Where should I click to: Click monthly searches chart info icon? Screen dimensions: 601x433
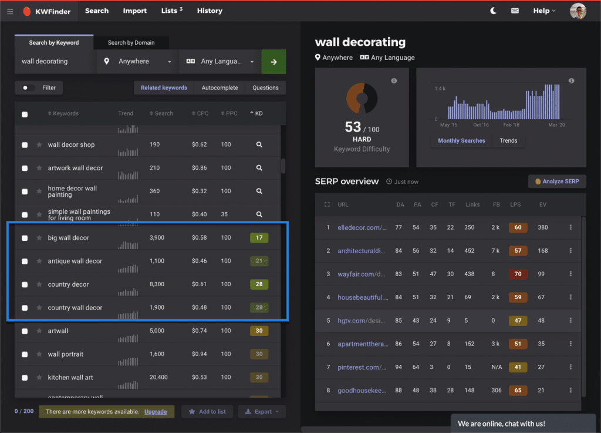click(x=572, y=81)
